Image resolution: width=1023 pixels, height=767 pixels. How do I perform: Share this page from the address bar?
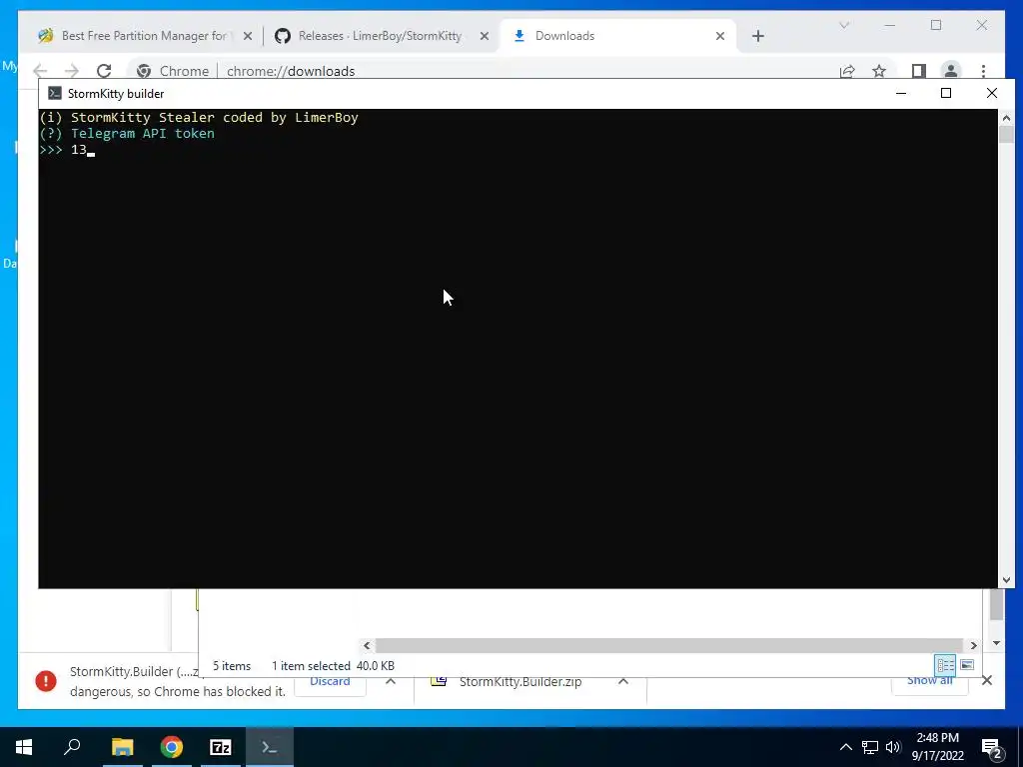tap(847, 71)
